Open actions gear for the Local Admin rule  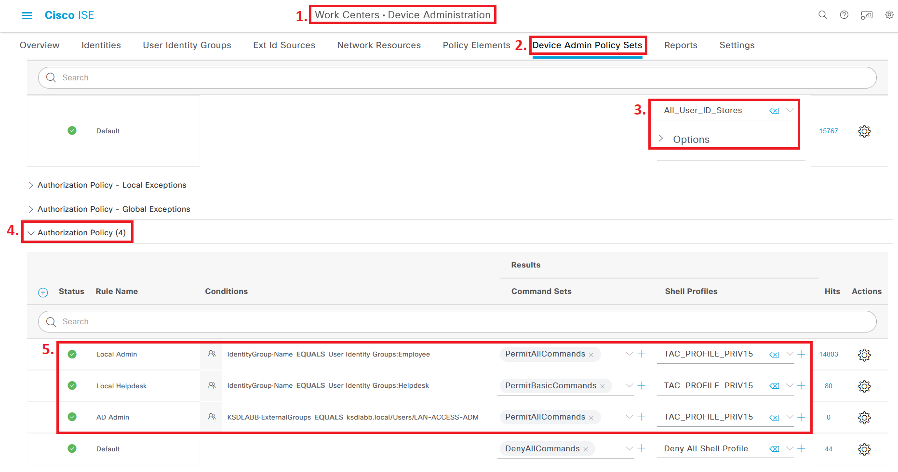pos(864,355)
